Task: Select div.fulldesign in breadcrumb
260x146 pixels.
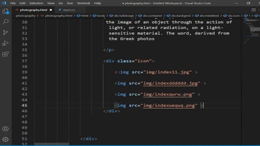Action: click(x=124, y=16)
